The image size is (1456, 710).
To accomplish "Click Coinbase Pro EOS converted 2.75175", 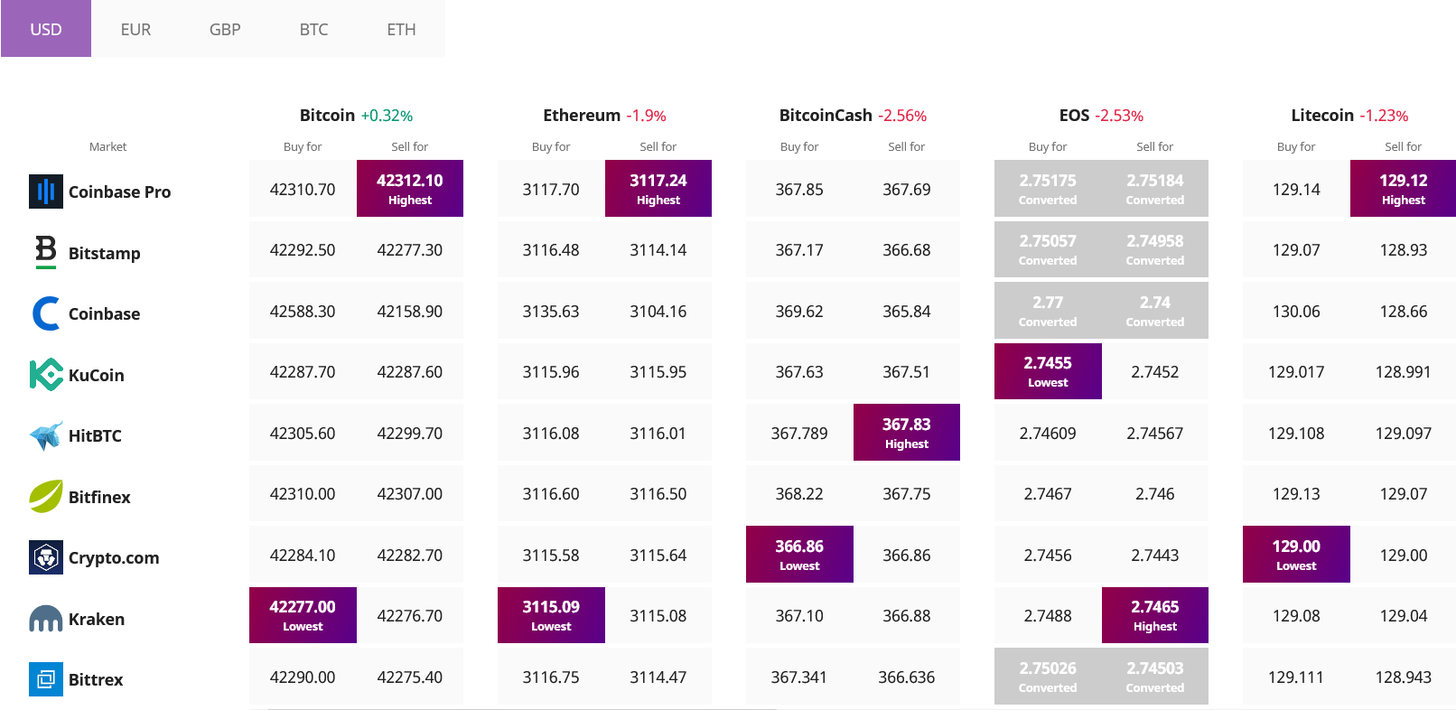I will point(1048,188).
